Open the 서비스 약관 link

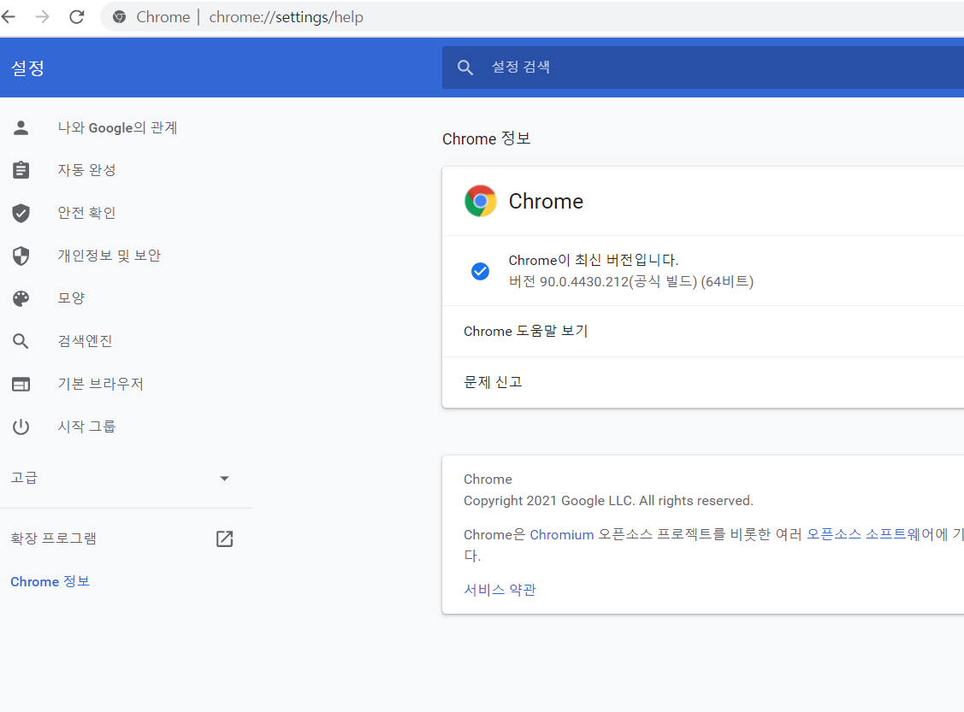tap(500, 590)
